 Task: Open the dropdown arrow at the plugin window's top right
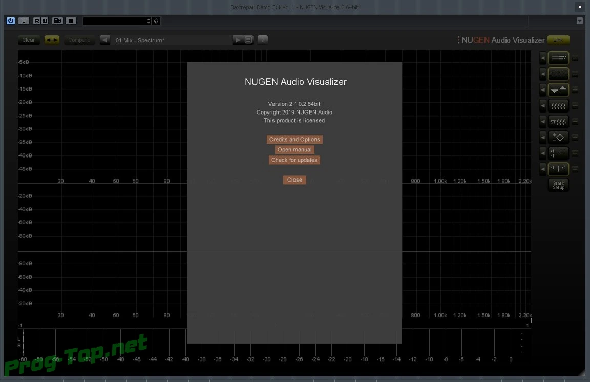pos(579,20)
